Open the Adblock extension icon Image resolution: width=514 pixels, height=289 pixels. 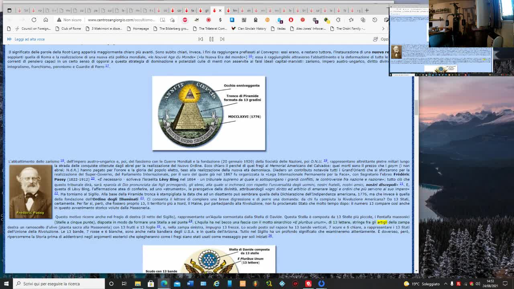tap(185, 20)
